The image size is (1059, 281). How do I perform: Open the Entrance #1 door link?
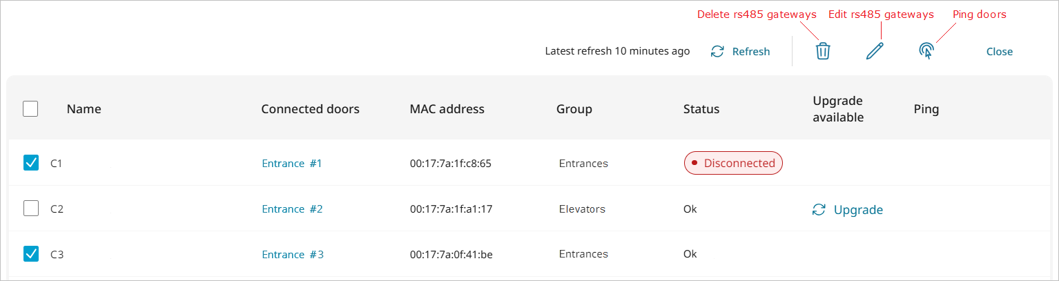tap(291, 164)
